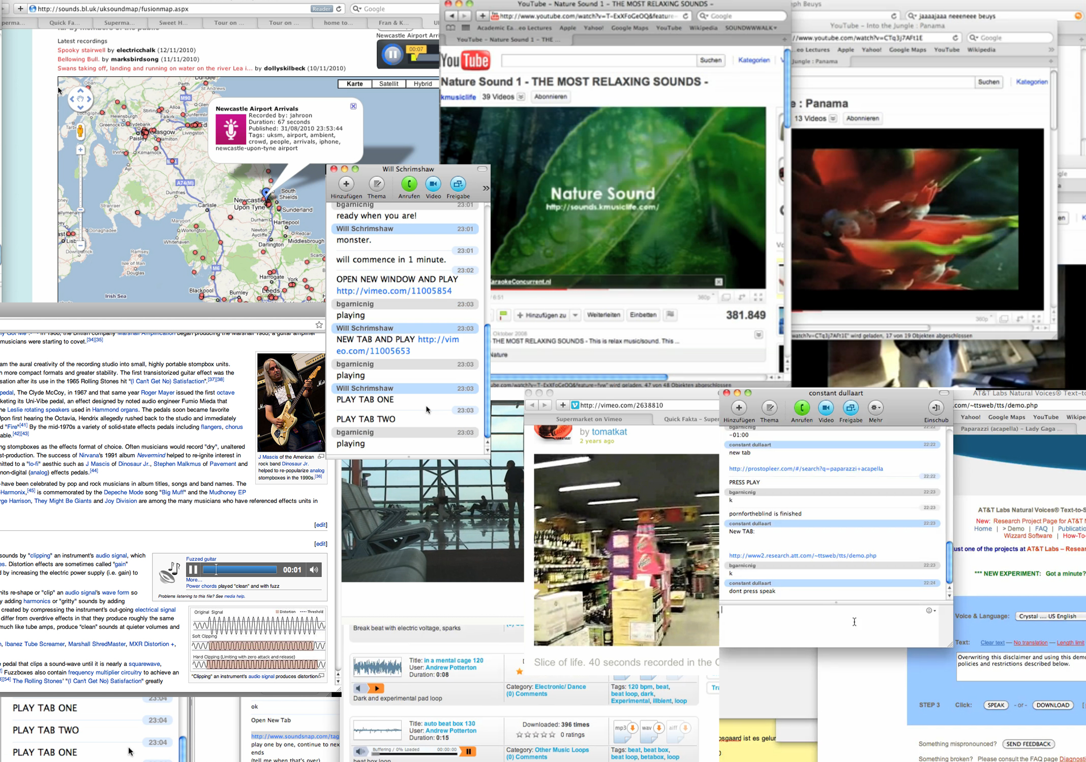Open the Hinzufügen zu dropdown arrow
Screen dimensions: 1086x762
coord(575,315)
